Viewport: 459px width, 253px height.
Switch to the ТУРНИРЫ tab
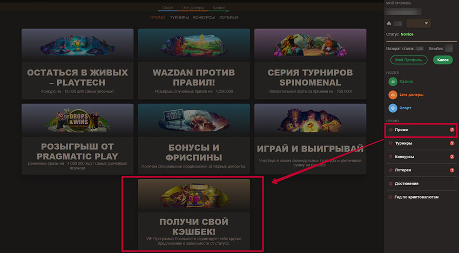179,18
